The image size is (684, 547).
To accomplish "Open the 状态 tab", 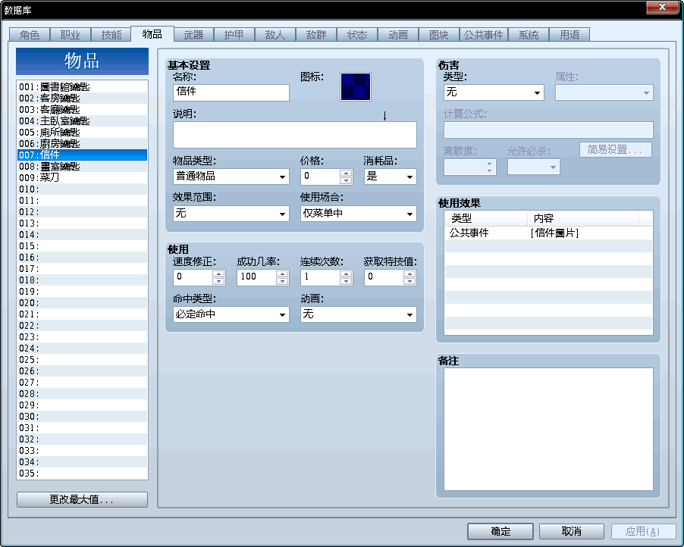I will pyautogui.click(x=357, y=35).
